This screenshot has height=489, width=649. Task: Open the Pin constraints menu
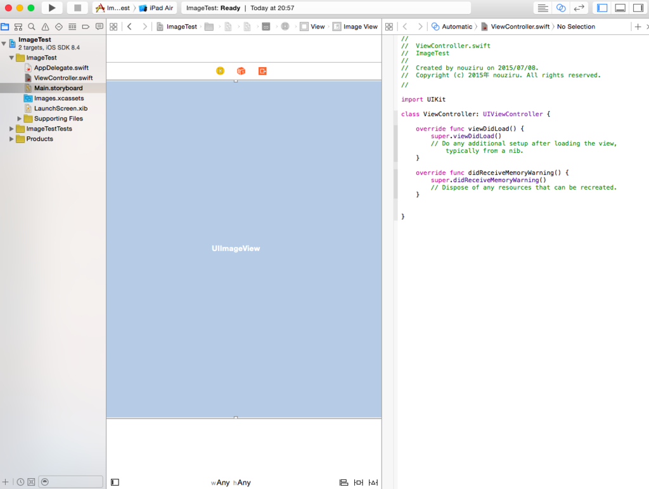coord(359,483)
